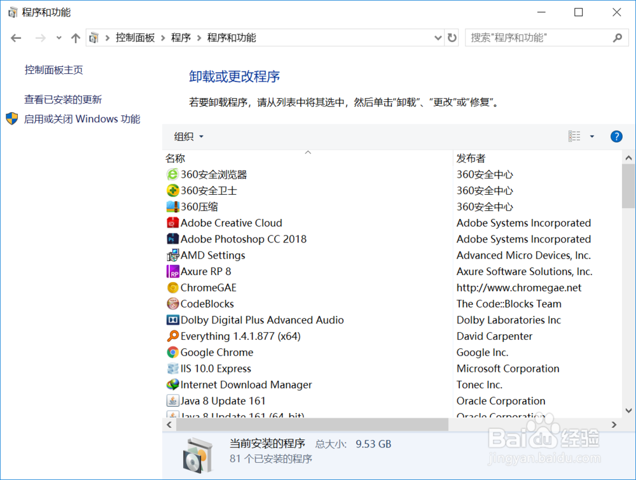The width and height of the screenshot is (636, 480).
Task: Click the window title bar program icon
Action: [13, 13]
